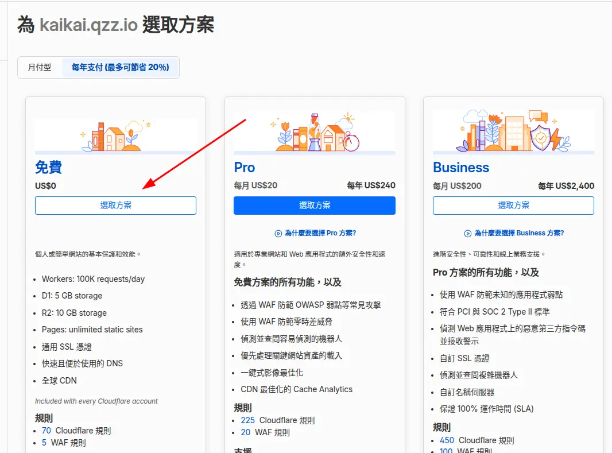The image size is (612, 453).
Task: Click Workers: 100K requests/day item
Action: coord(93,279)
